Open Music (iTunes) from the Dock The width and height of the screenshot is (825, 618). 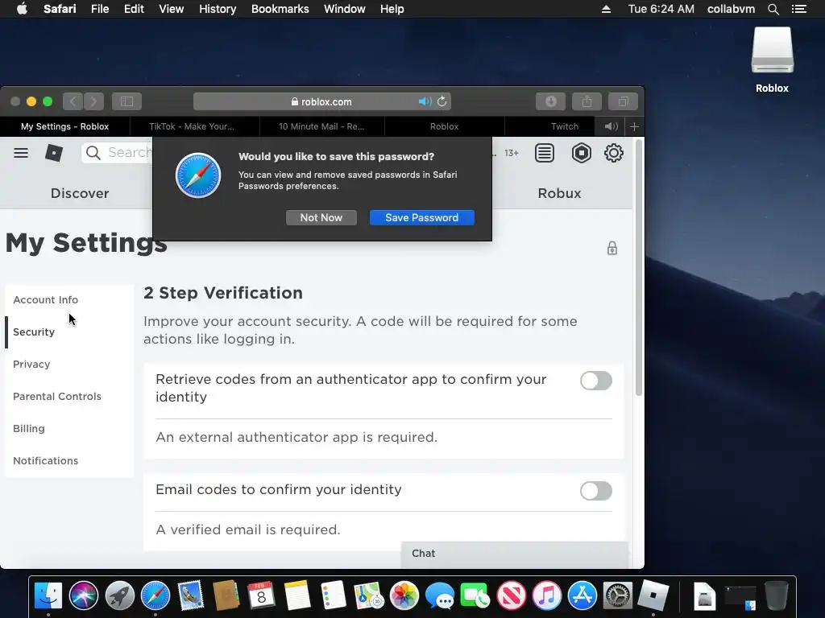pyautogui.click(x=547, y=595)
